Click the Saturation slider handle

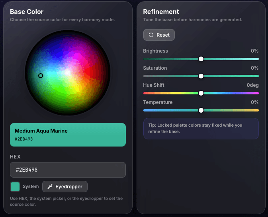click(x=201, y=76)
